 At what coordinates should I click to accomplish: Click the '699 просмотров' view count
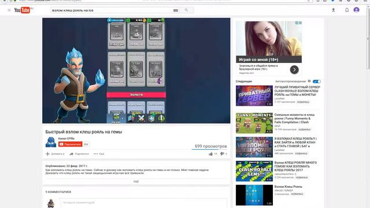tap(210, 146)
